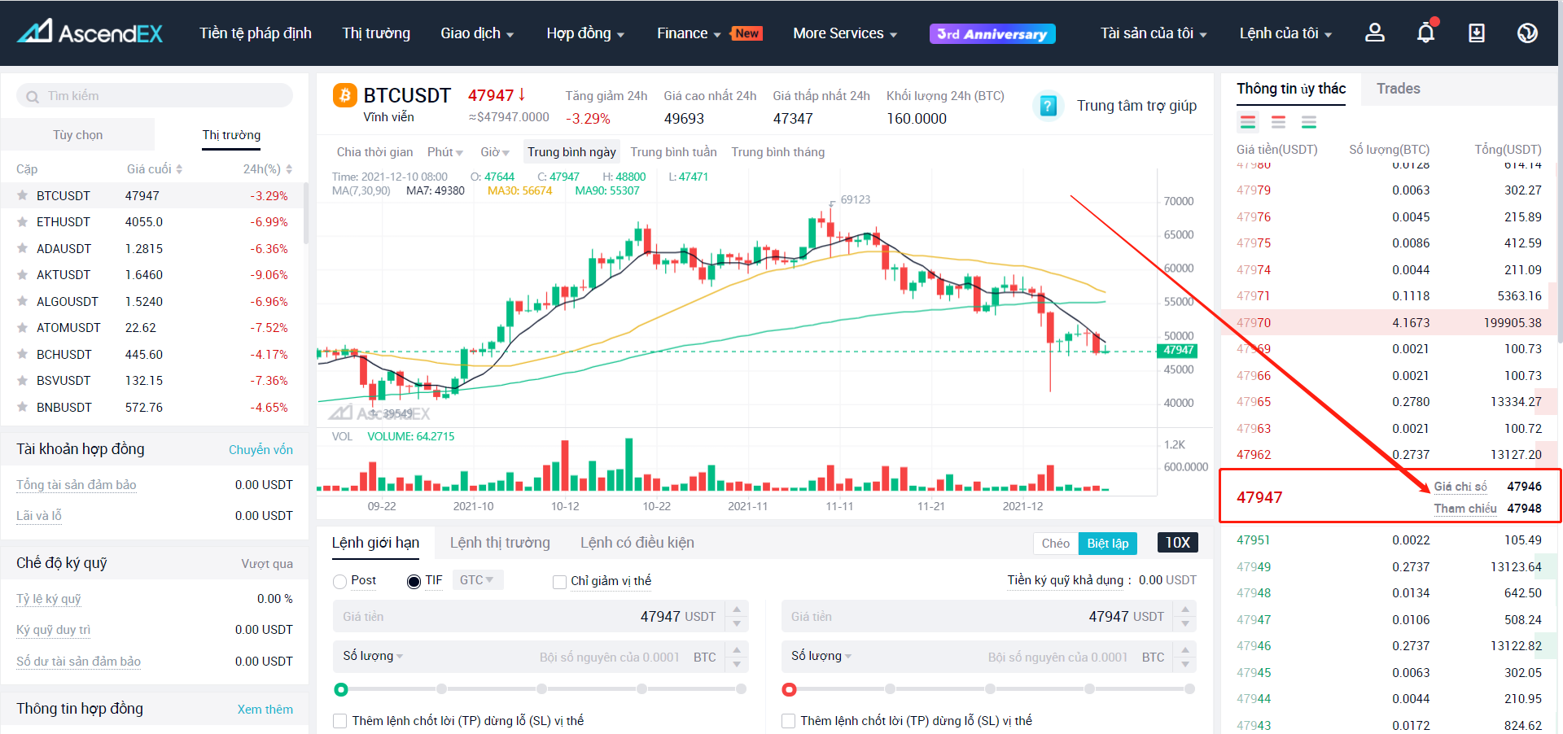Open the buy-side Số lượng unit dropdown
1563x734 pixels.
pyautogui.click(x=373, y=656)
